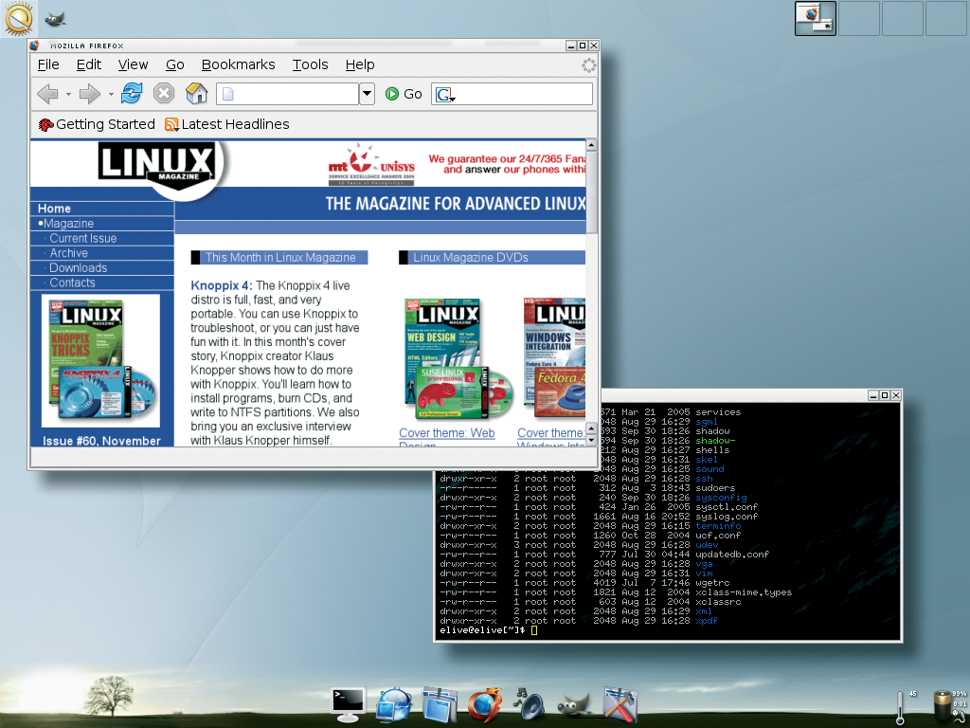
Task: Click the temperature thermometer indicator
Action: click(902, 707)
